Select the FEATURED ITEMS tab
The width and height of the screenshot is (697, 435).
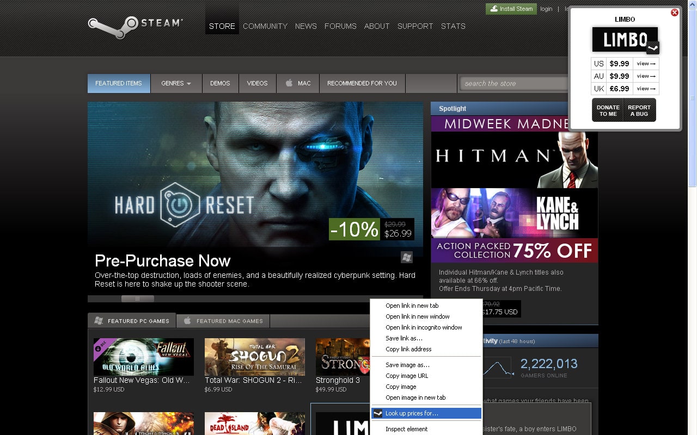pos(119,83)
